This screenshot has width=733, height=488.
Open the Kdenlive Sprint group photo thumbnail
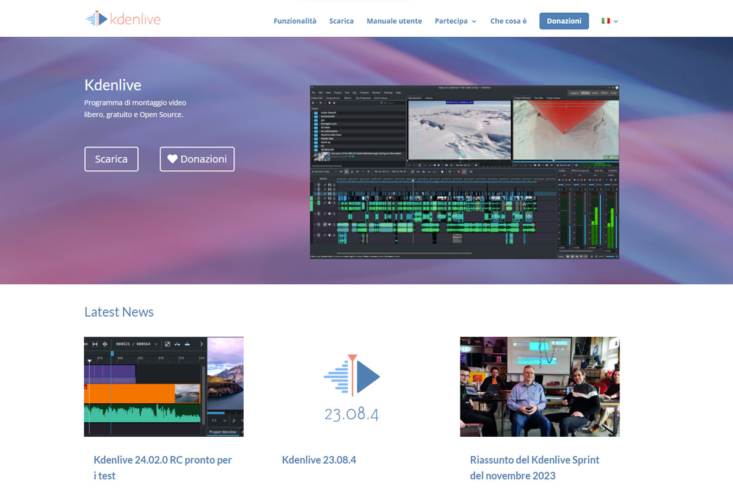tap(540, 387)
